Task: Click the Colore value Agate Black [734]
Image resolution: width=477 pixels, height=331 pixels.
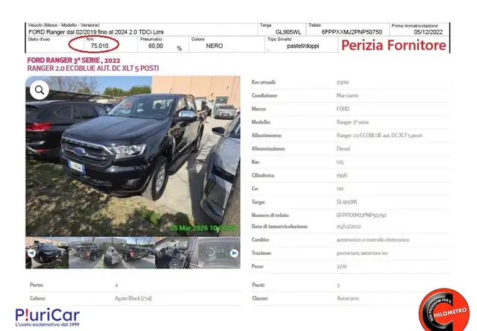Action: pos(133,298)
